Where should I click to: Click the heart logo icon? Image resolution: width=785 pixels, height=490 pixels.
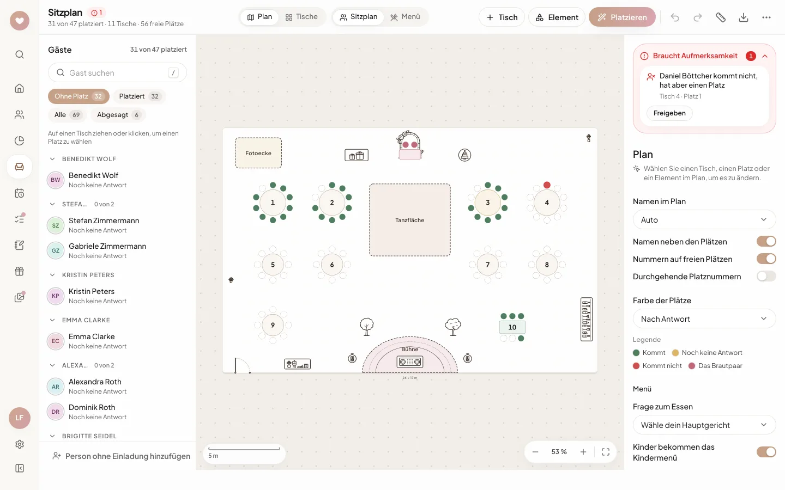click(x=20, y=21)
